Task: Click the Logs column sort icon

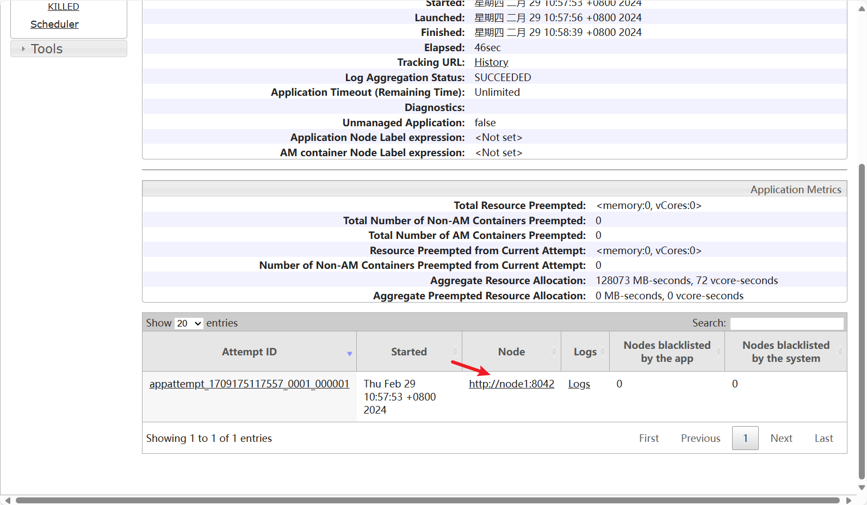Action: [x=603, y=352]
